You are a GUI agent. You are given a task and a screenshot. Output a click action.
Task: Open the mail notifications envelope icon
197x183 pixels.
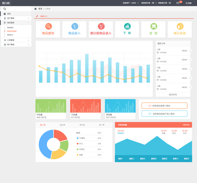click(x=178, y=3)
